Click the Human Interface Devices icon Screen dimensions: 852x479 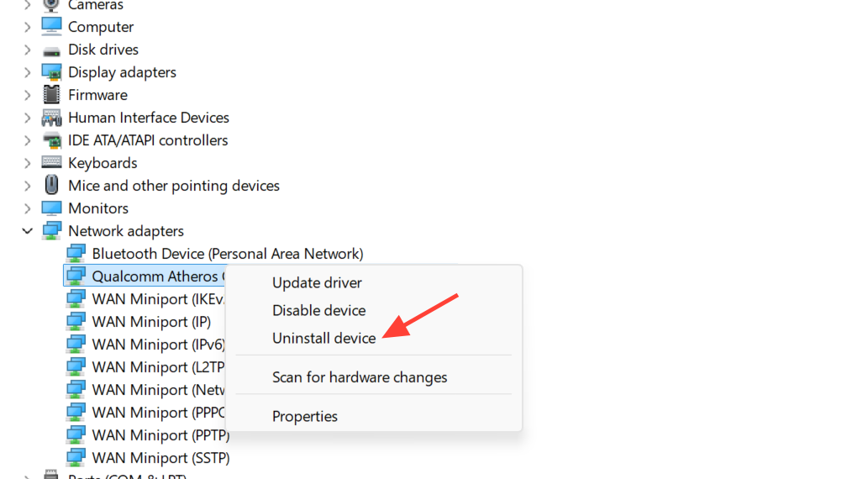click(x=52, y=118)
